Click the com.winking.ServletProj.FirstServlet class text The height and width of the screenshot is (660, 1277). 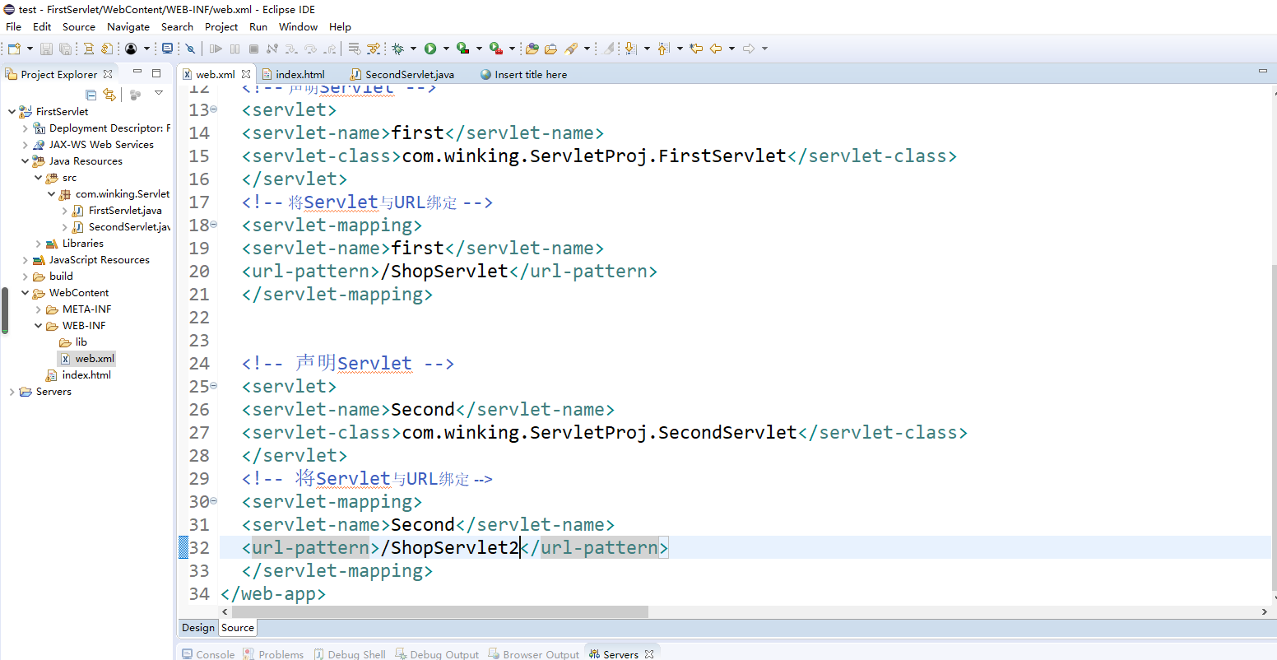point(594,156)
